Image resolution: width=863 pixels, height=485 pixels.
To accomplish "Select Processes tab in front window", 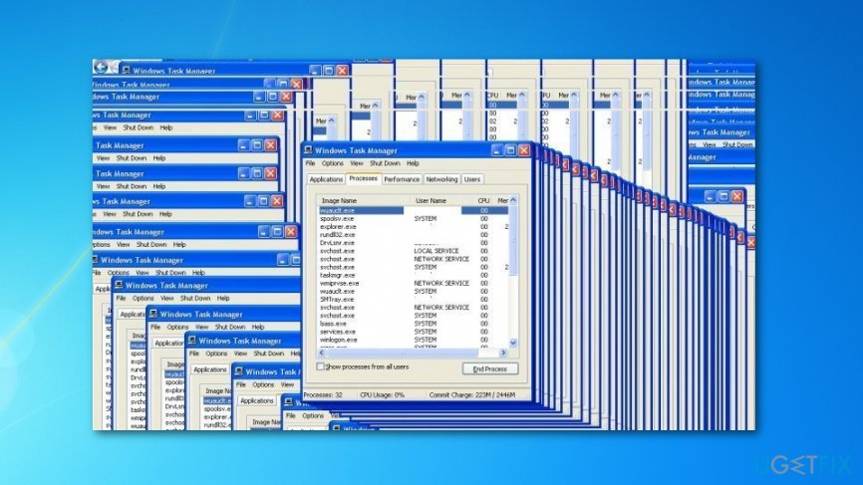I will tap(364, 178).
